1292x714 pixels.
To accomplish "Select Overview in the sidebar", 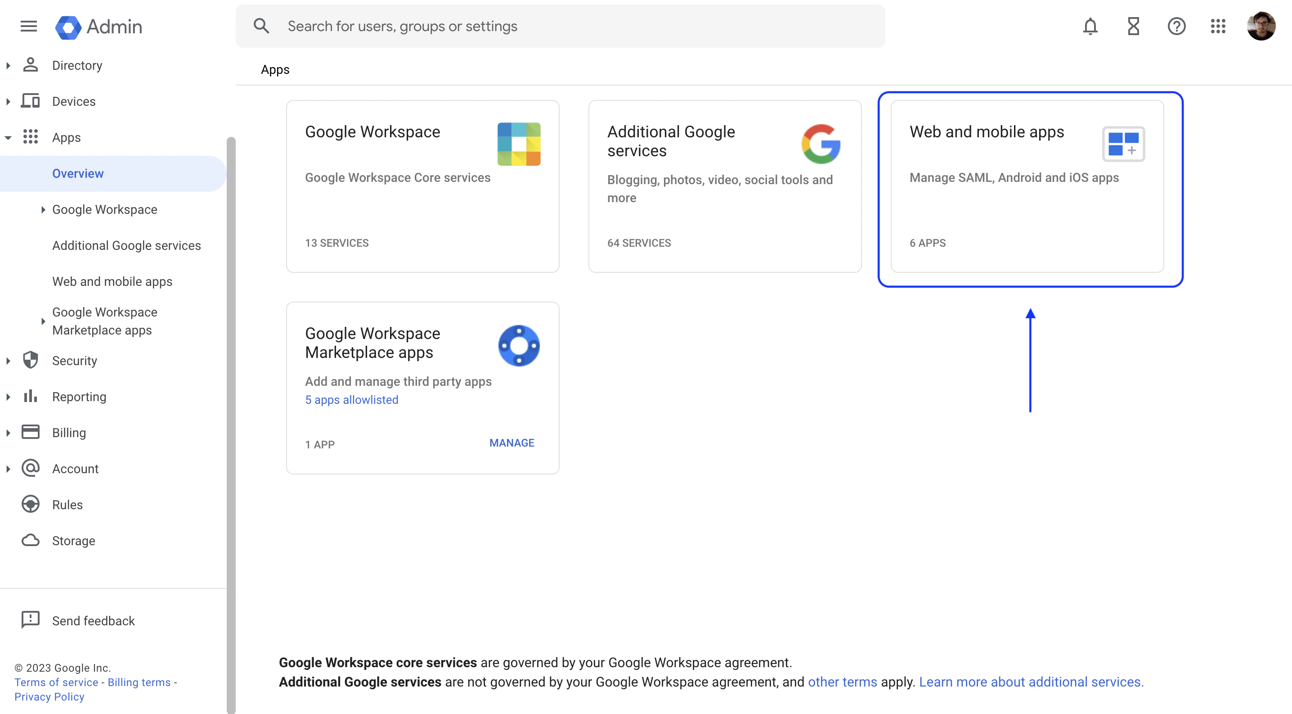I will point(113,174).
